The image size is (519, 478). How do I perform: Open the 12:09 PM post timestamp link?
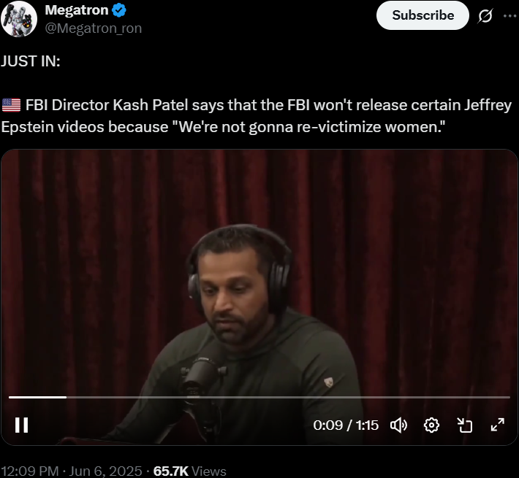point(30,471)
